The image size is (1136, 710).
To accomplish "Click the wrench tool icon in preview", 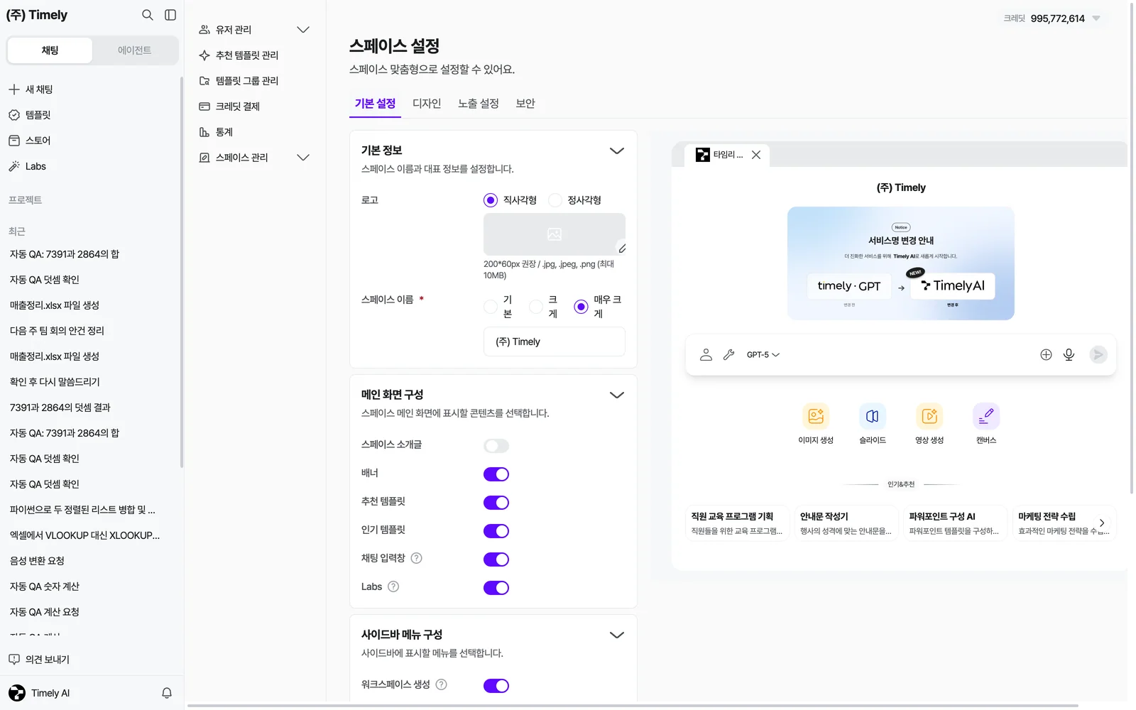I will tap(728, 354).
